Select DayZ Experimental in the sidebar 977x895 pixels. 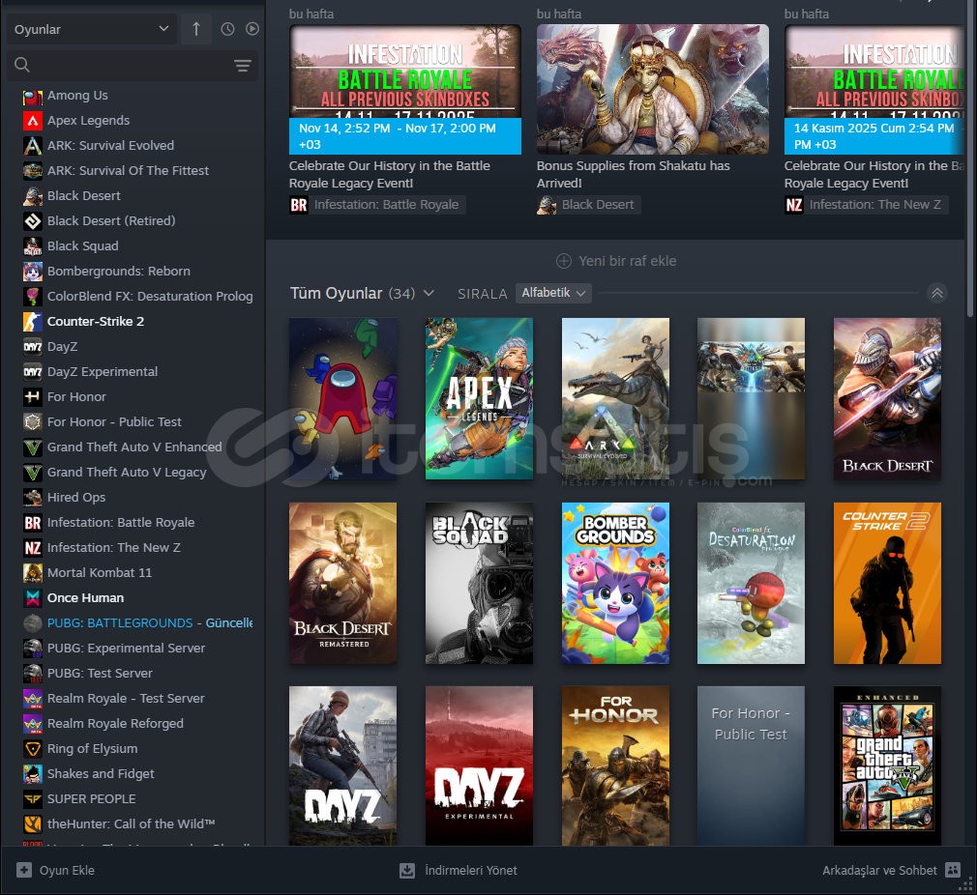point(103,371)
